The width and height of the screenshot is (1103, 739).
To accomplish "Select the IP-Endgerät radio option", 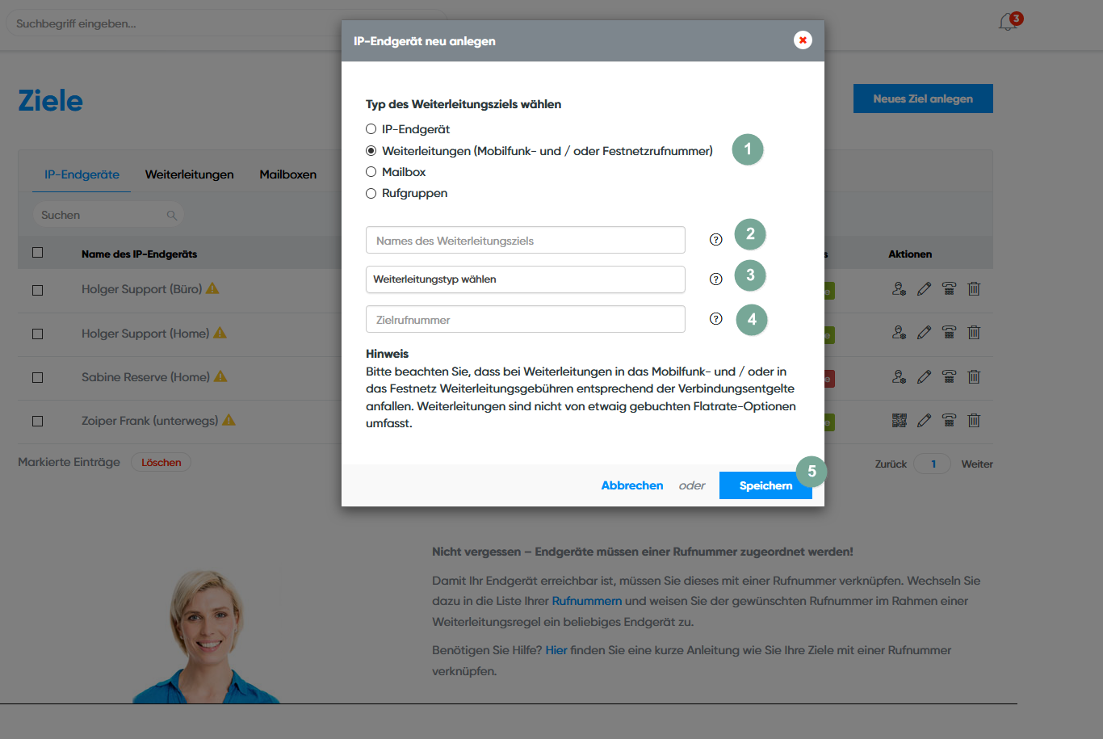I will 371,129.
